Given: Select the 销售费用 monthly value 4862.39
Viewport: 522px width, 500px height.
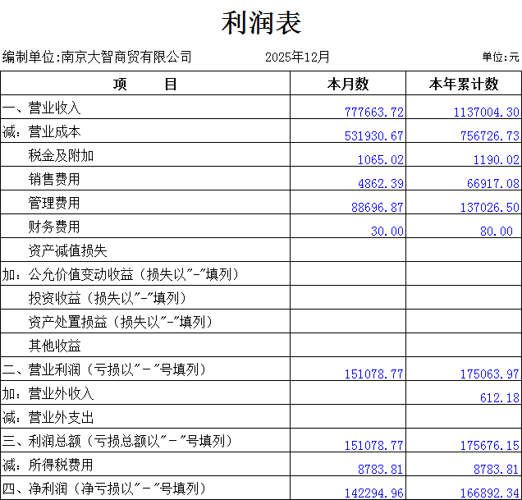Looking at the screenshot, I should pyautogui.click(x=381, y=184).
